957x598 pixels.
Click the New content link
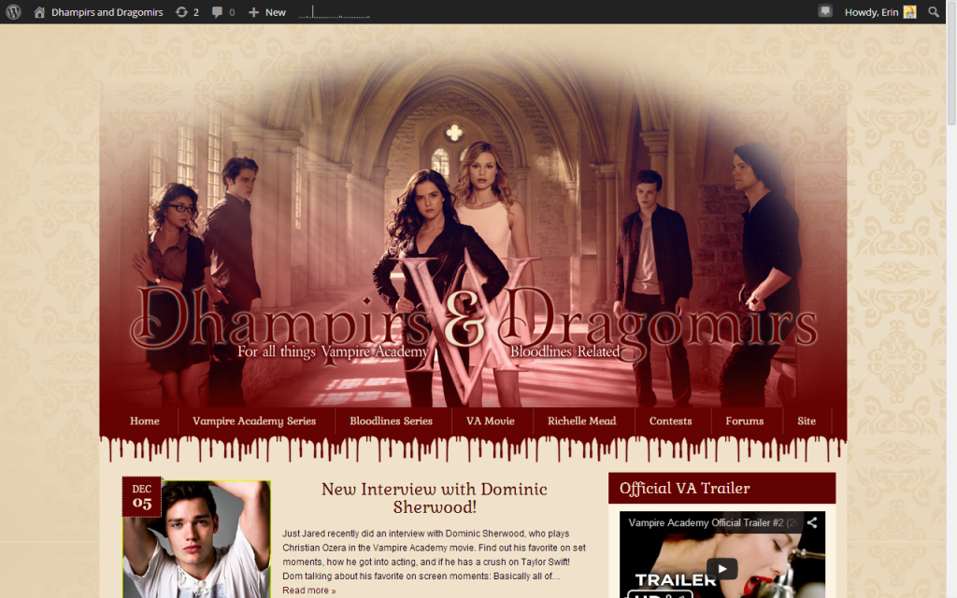(276, 12)
